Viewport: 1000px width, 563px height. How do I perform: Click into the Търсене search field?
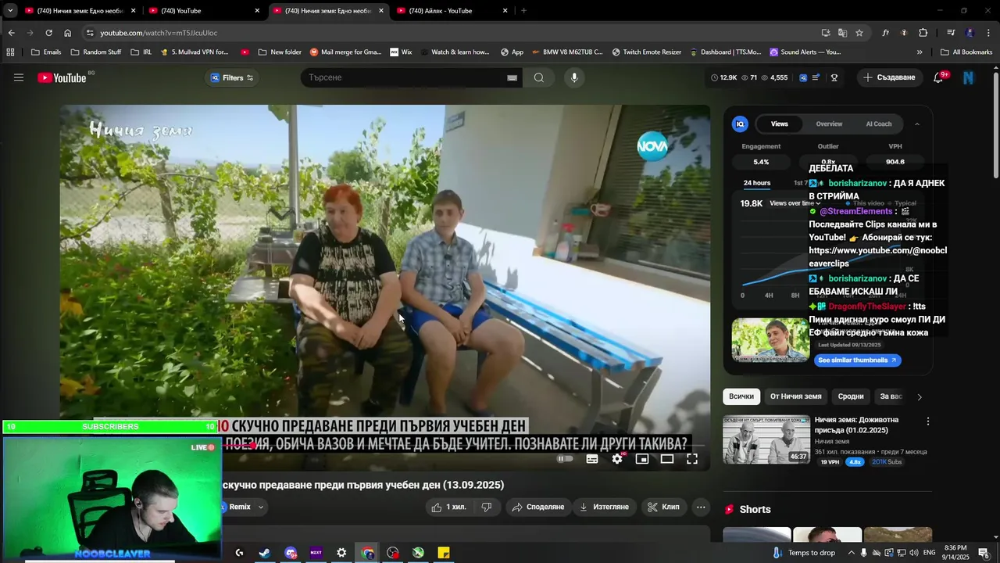402,77
